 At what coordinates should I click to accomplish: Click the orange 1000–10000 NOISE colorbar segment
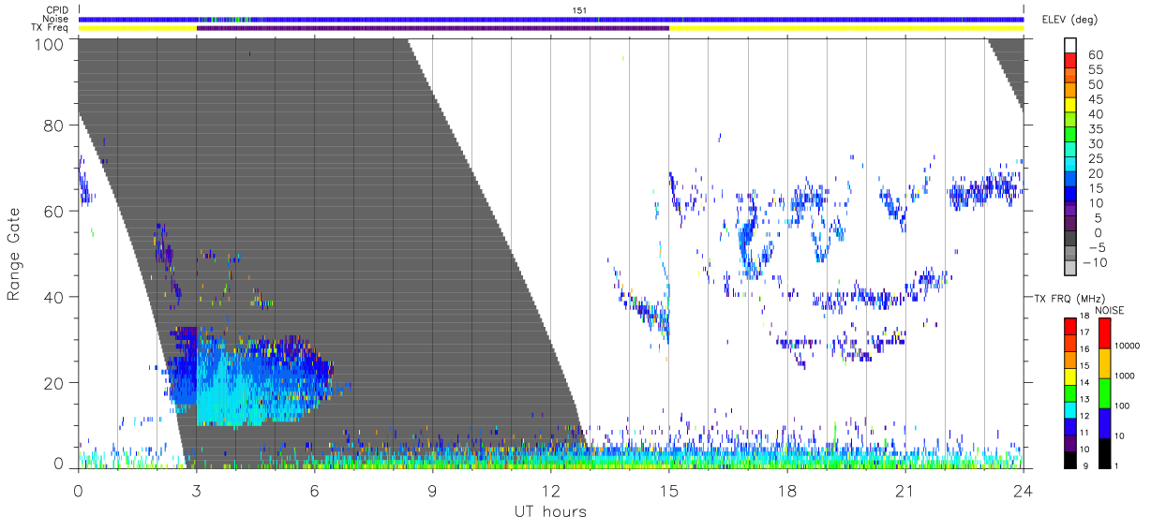tap(1105, 362)
